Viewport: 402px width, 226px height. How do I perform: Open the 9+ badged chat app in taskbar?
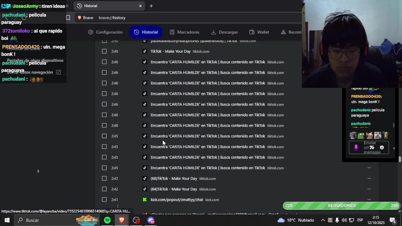coord(151,220)
